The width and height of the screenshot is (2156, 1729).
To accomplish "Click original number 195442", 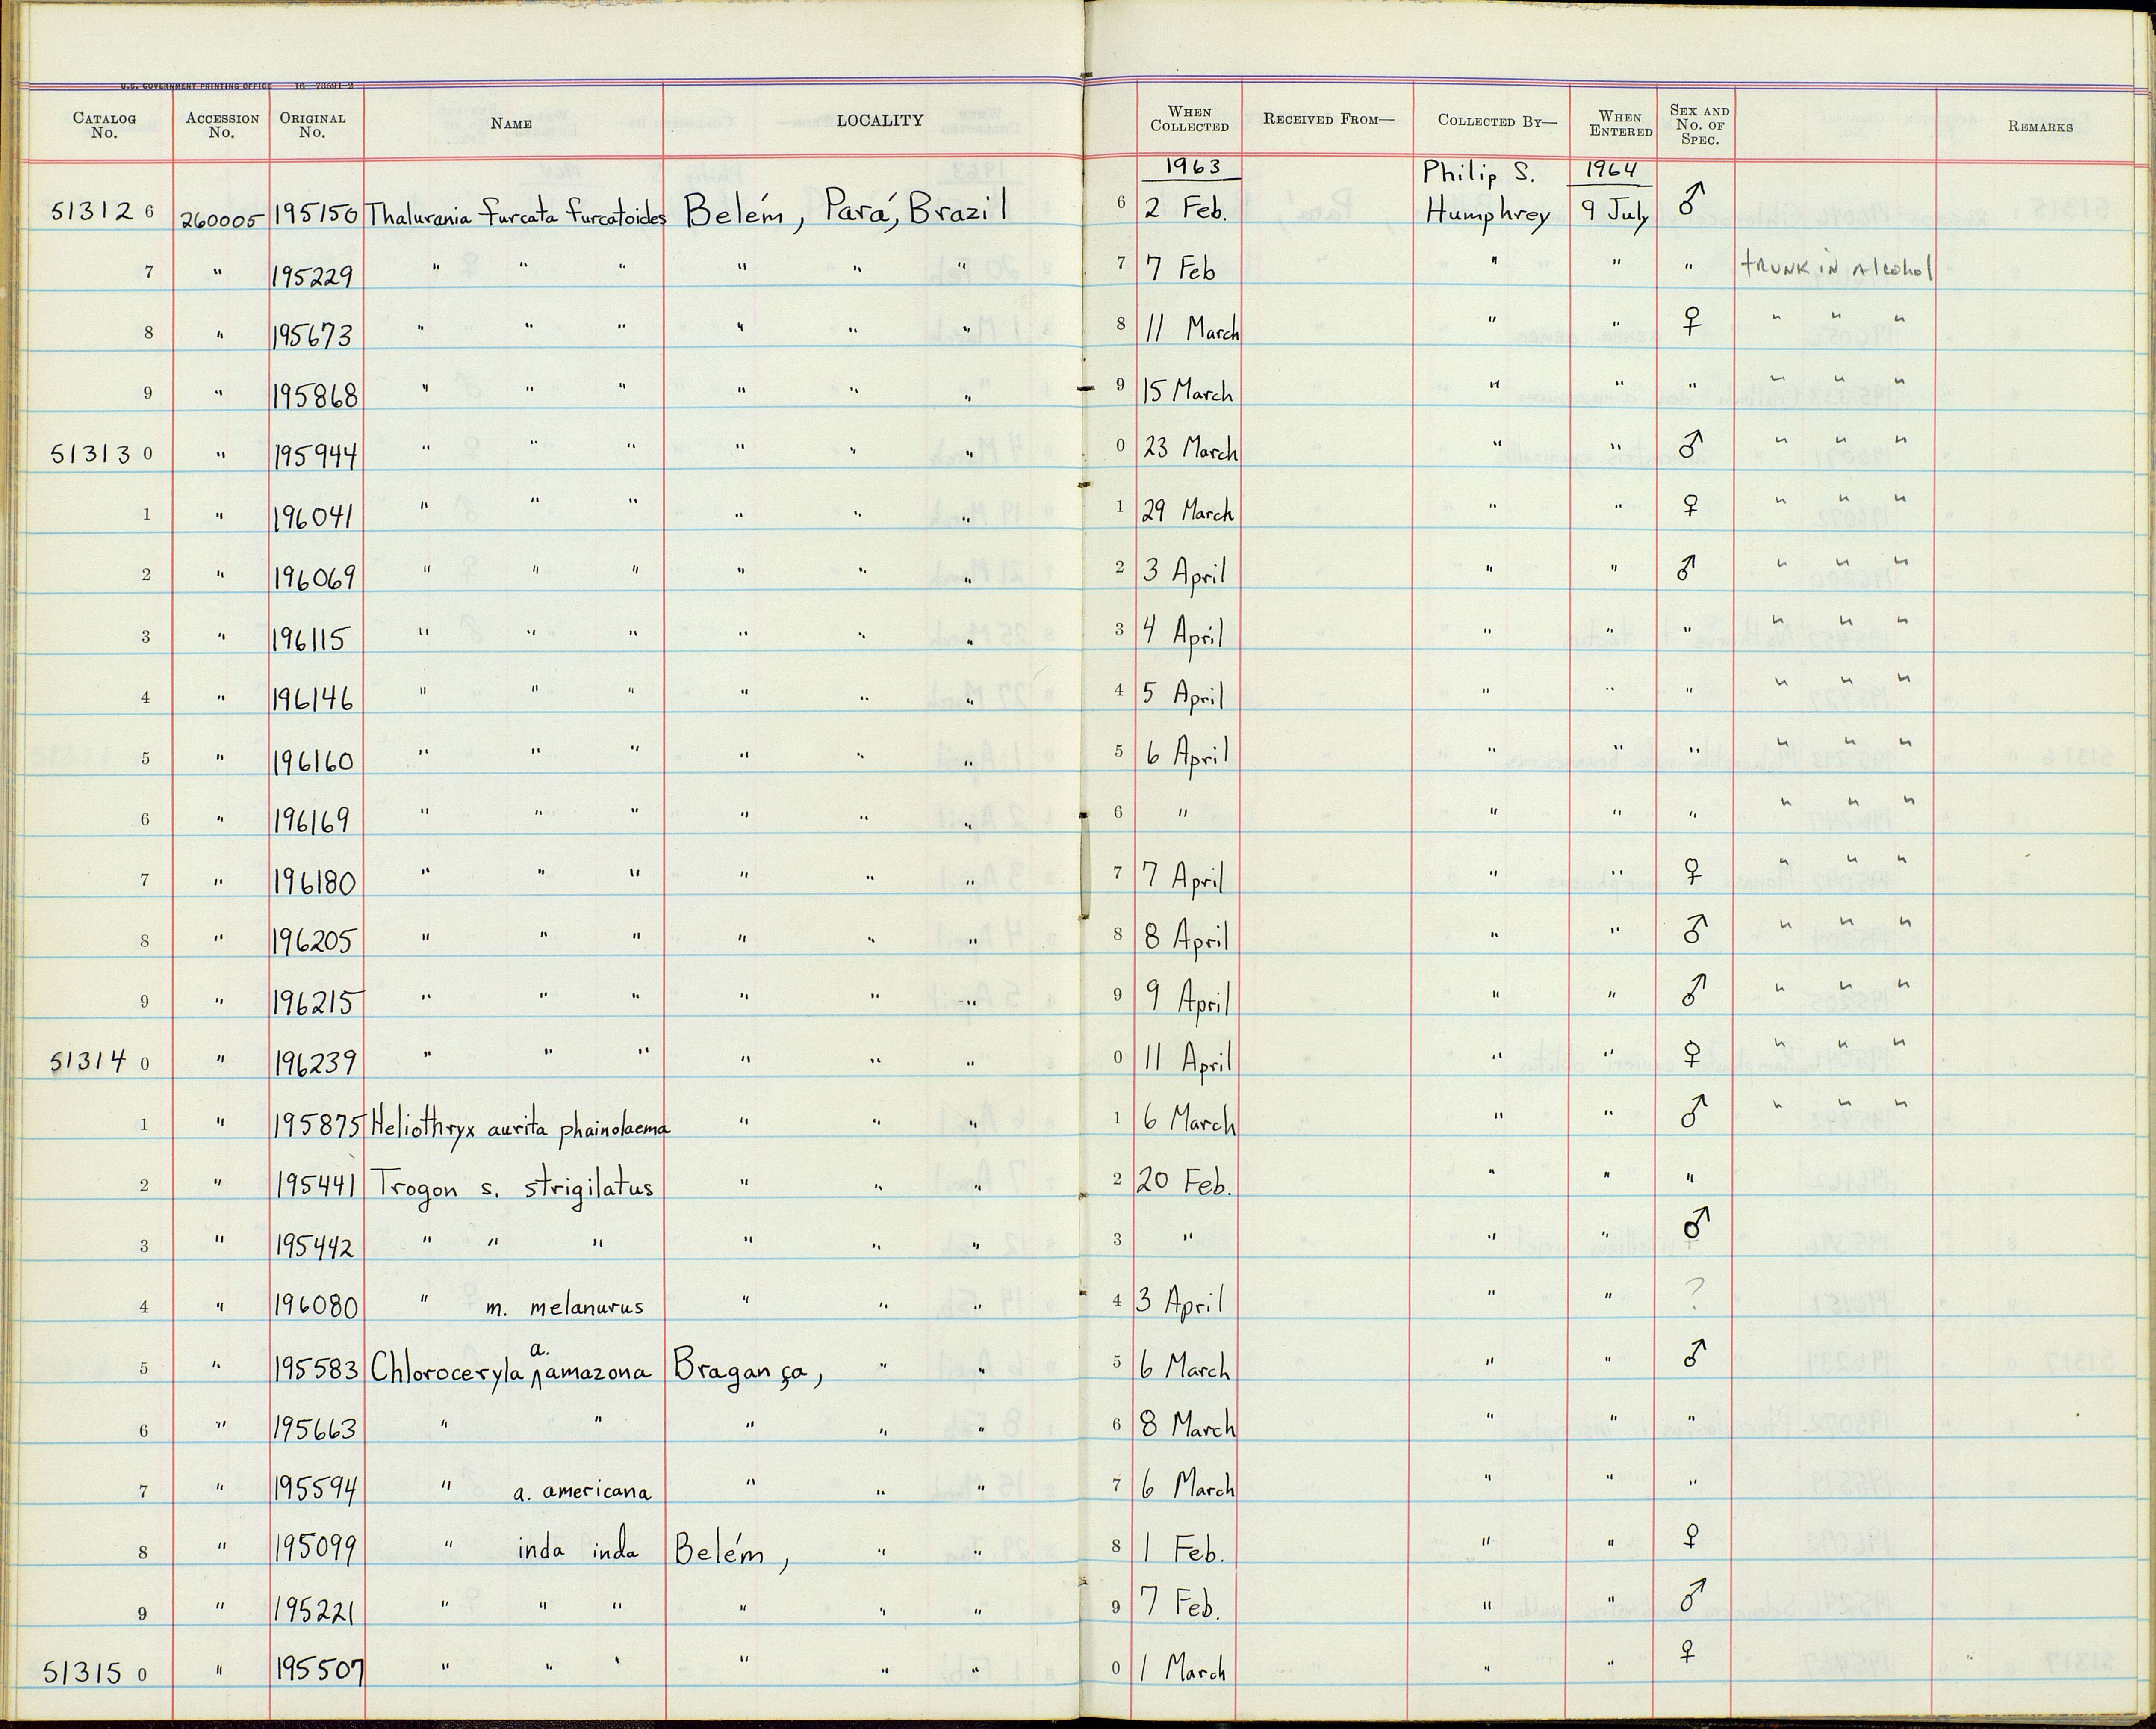I will pyautogui.click(x=313, y=1247).
